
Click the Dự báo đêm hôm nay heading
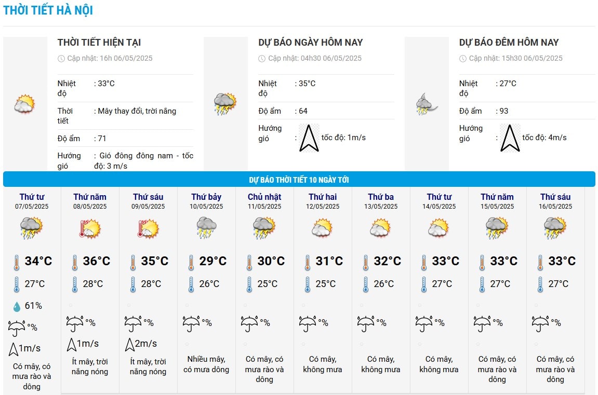(509, 42)
